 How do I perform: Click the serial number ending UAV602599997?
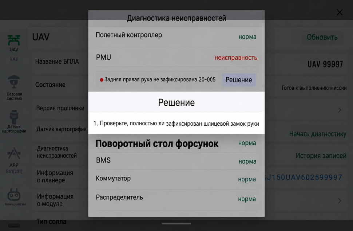[x=304, y=177]
